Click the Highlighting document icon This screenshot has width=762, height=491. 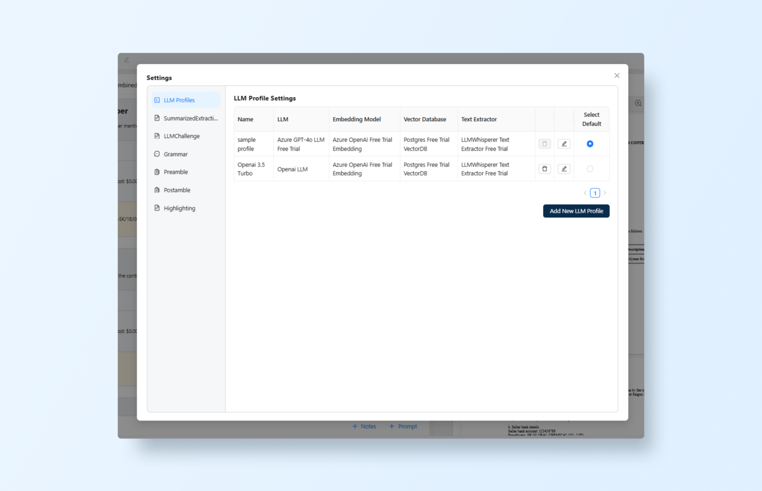point(157,208)
